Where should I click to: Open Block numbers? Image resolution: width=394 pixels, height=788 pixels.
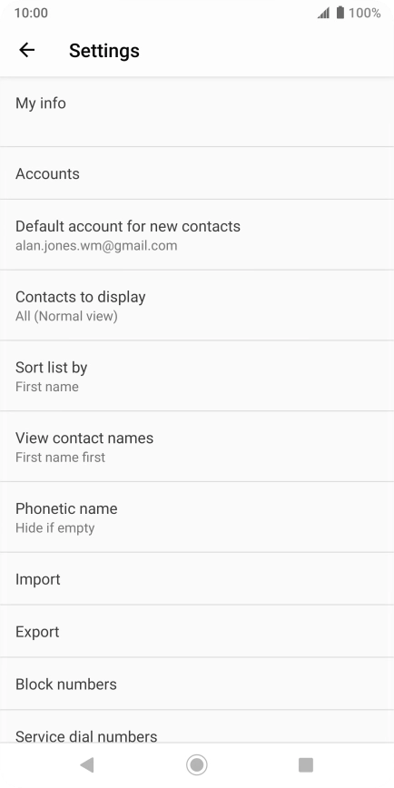[x=197, y=684]
